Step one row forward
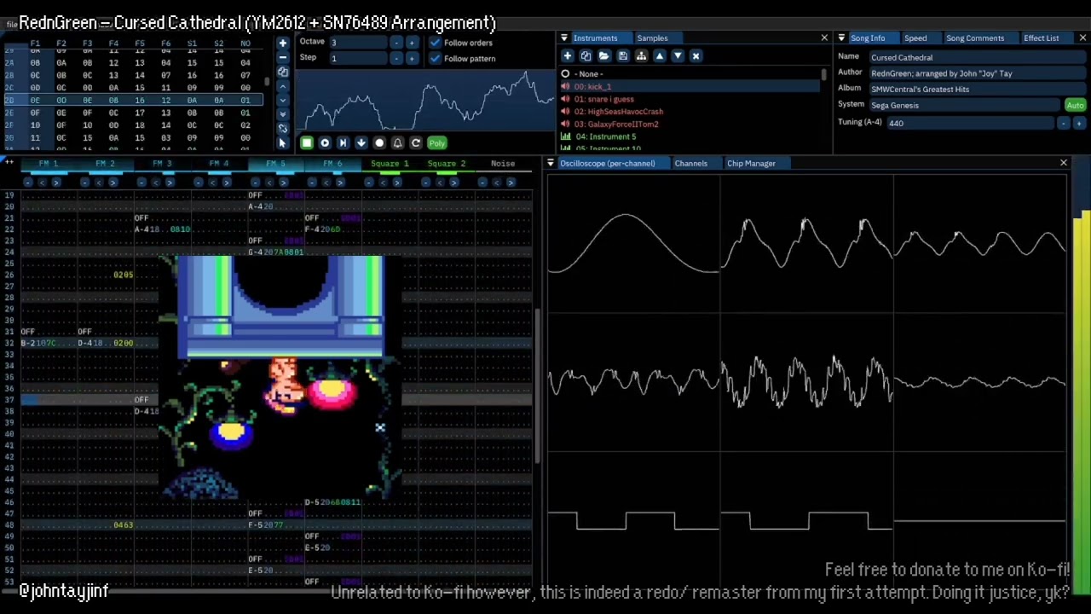This screenshot has width=1091, height=614. 361,143
